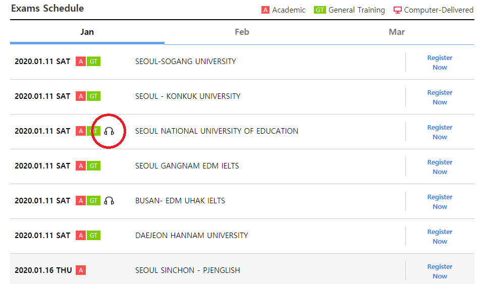Click Computer-Delivered monitor icon in legend
The width and height of the screenshot is (483, 284).
(x=398, y=10)
